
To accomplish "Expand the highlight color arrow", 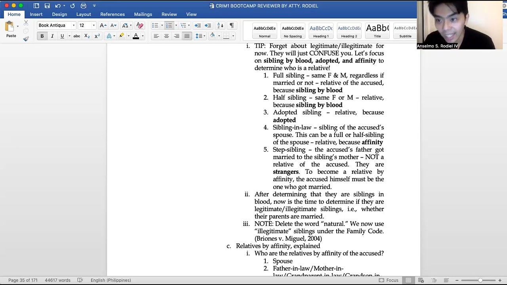I will [x=128, y=36].
